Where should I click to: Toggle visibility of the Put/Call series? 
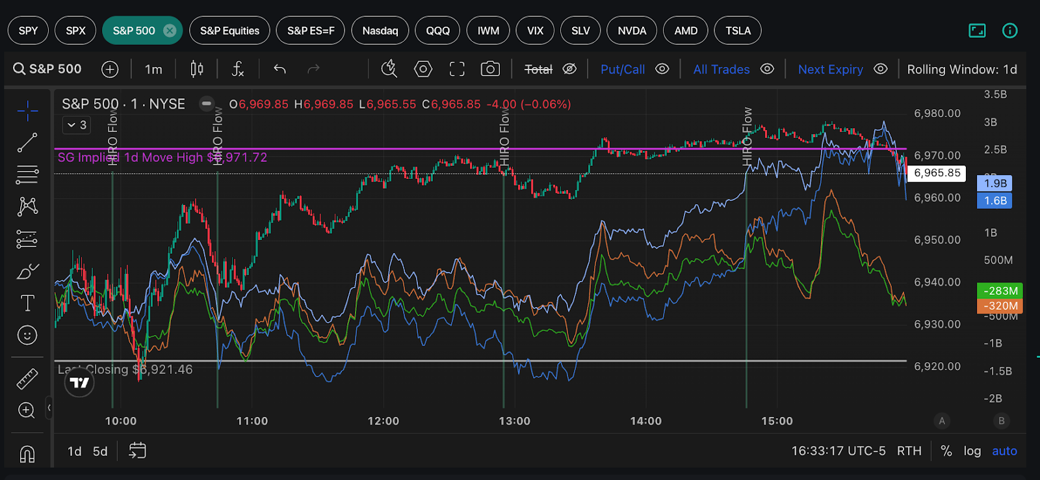point(662,69)
